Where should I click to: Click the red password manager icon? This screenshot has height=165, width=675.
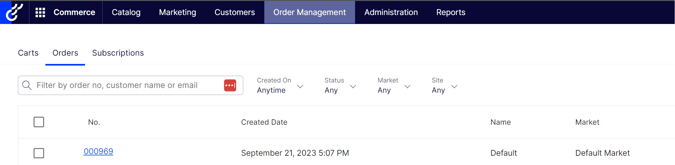pyautogui.click(x=230, y=85)
